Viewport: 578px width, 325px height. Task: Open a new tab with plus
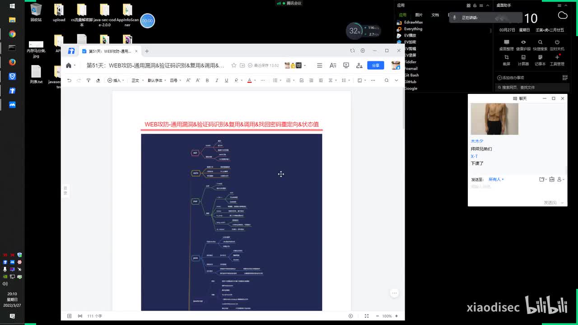coord(147,51)
